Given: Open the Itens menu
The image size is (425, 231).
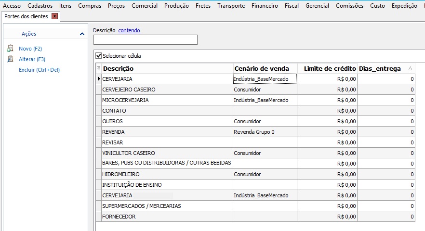Looking at the screenshot, I should [66, 6].
